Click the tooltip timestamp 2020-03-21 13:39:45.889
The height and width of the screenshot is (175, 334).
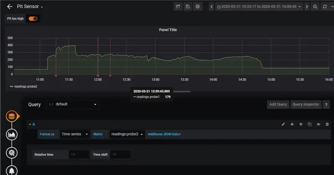click(152, 91)
